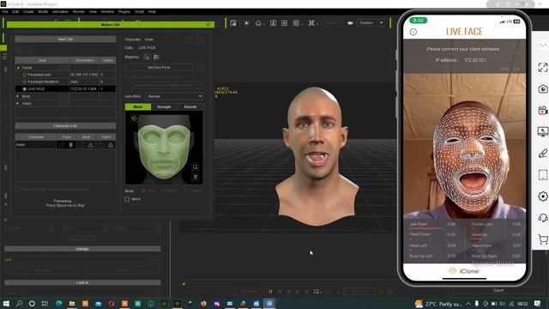549x309 pixels.
Task: Enable the Mirror checkbox
Action: 127,199
